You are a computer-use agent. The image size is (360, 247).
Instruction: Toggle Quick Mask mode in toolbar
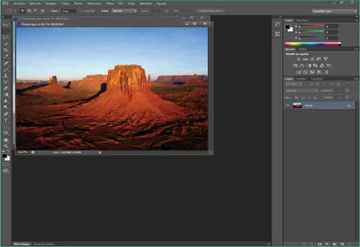coord(6,164)
